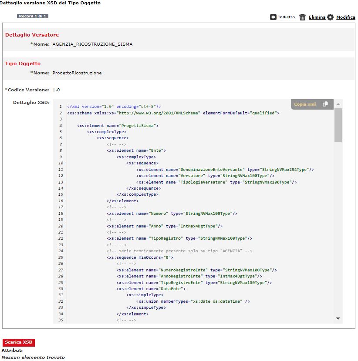This screenshot has height=361, width=358.
Task: Click the TipologiaVersatore element line
Action: click(x=216, y=182)
